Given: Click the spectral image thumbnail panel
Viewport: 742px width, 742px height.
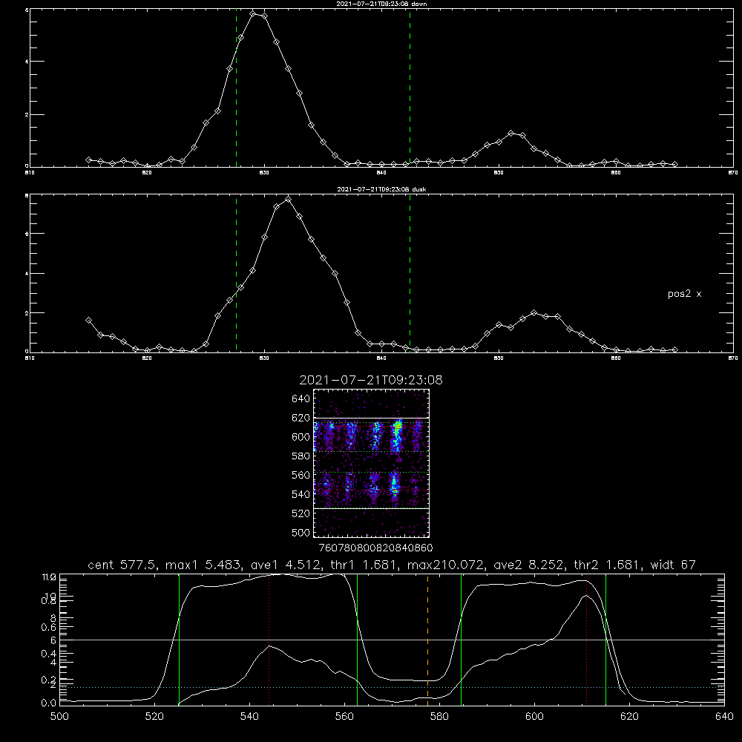Looking at the screenshot, I should click(x=372, y=463).
